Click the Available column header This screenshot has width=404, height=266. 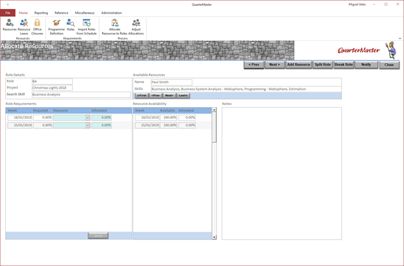167,110
